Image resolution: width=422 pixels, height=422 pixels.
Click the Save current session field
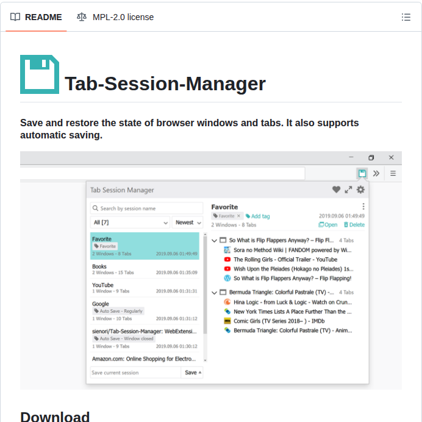[x=135, y=373]
